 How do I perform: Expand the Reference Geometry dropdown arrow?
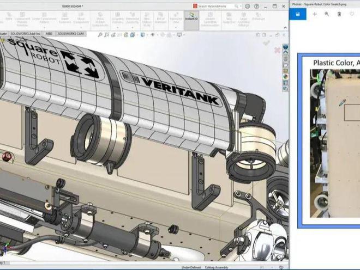click(x=132, y=28)
